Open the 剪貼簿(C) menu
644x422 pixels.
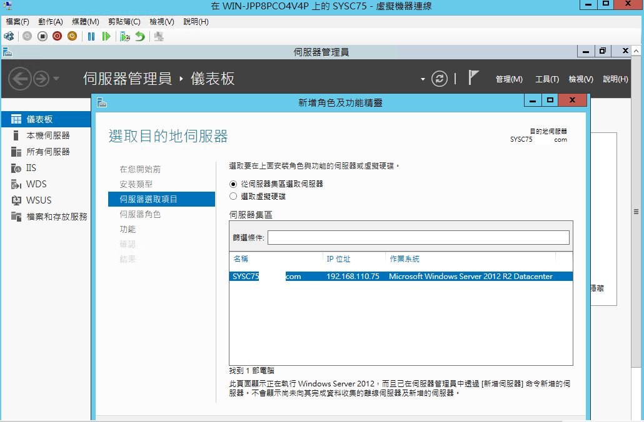coord(124,22)
